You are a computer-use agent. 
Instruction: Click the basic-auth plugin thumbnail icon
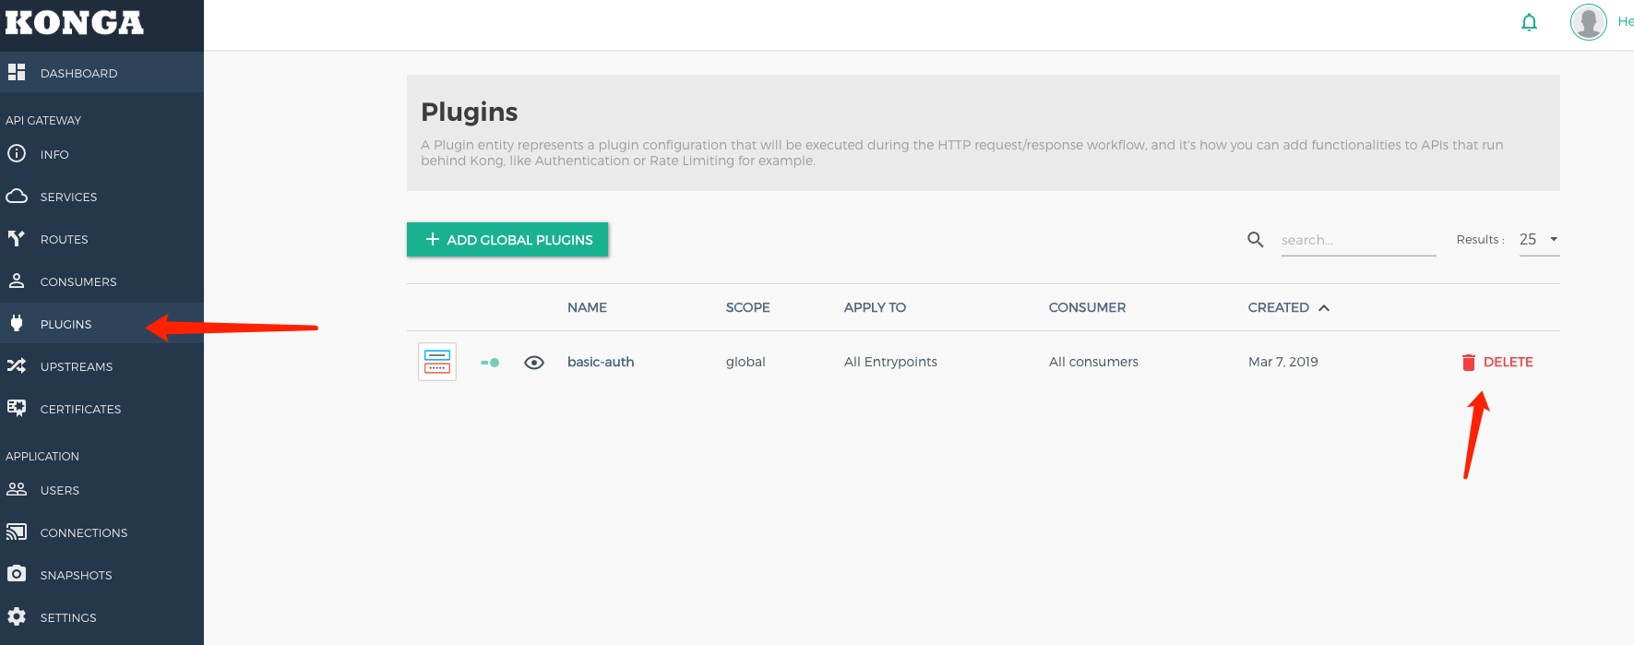click(x=437, y=362)
